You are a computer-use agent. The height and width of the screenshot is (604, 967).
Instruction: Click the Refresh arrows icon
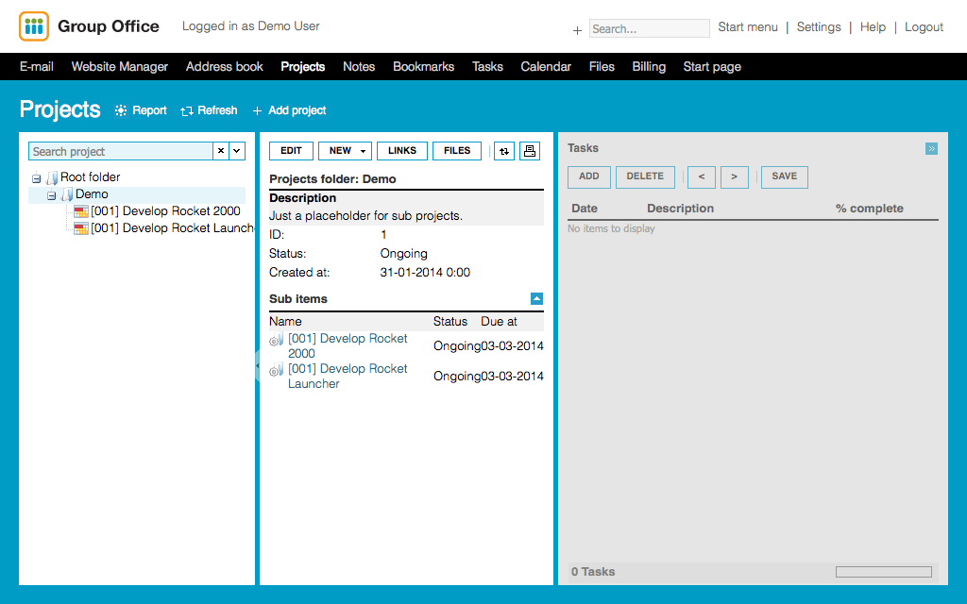(x=187, y=110)
